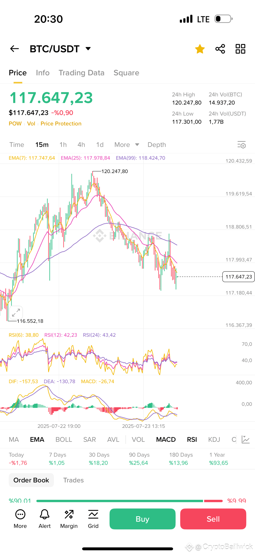The width and height of the screenshot is (255, 555).
Task: Expand the More intervals dropdown
Action: coord(127,145)
